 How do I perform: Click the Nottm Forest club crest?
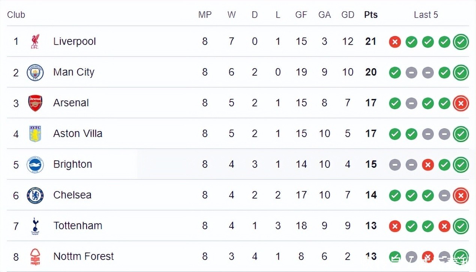tap(35, 257)
